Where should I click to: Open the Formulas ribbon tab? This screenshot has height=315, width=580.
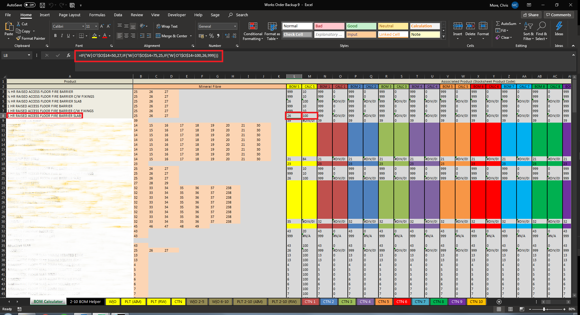pyautogui.click(x=97, y=15)
